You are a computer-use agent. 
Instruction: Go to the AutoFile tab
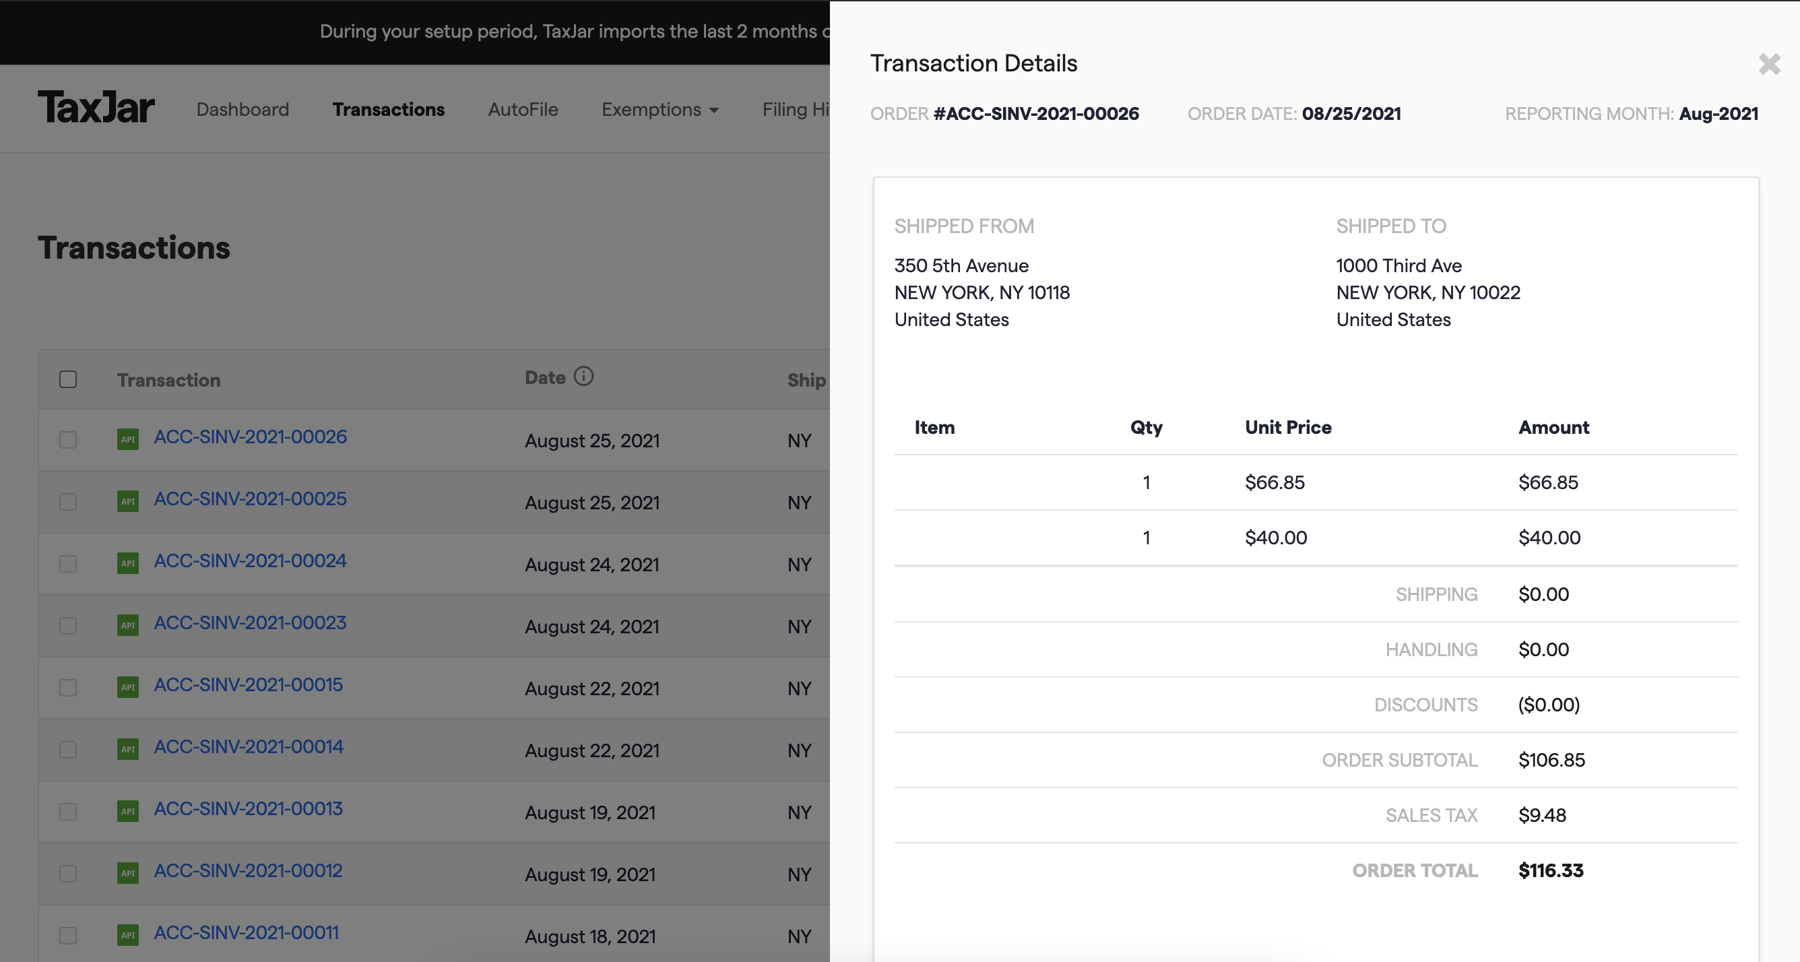(x=523, y=110)
